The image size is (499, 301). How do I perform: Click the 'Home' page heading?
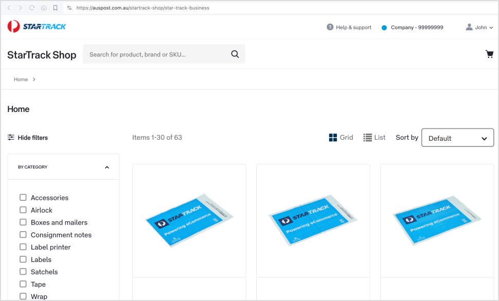tap(18, 109)
